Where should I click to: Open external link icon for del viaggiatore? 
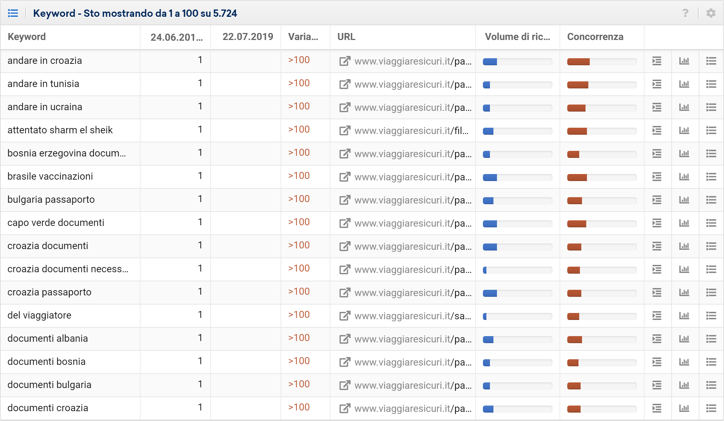[345, 316]
